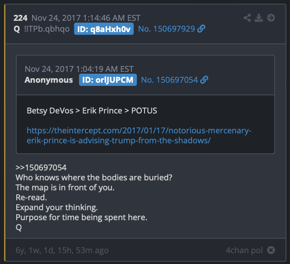Open quoted post No. 150697054
Screen dimensions: 290x264
(x=169, y=80)
